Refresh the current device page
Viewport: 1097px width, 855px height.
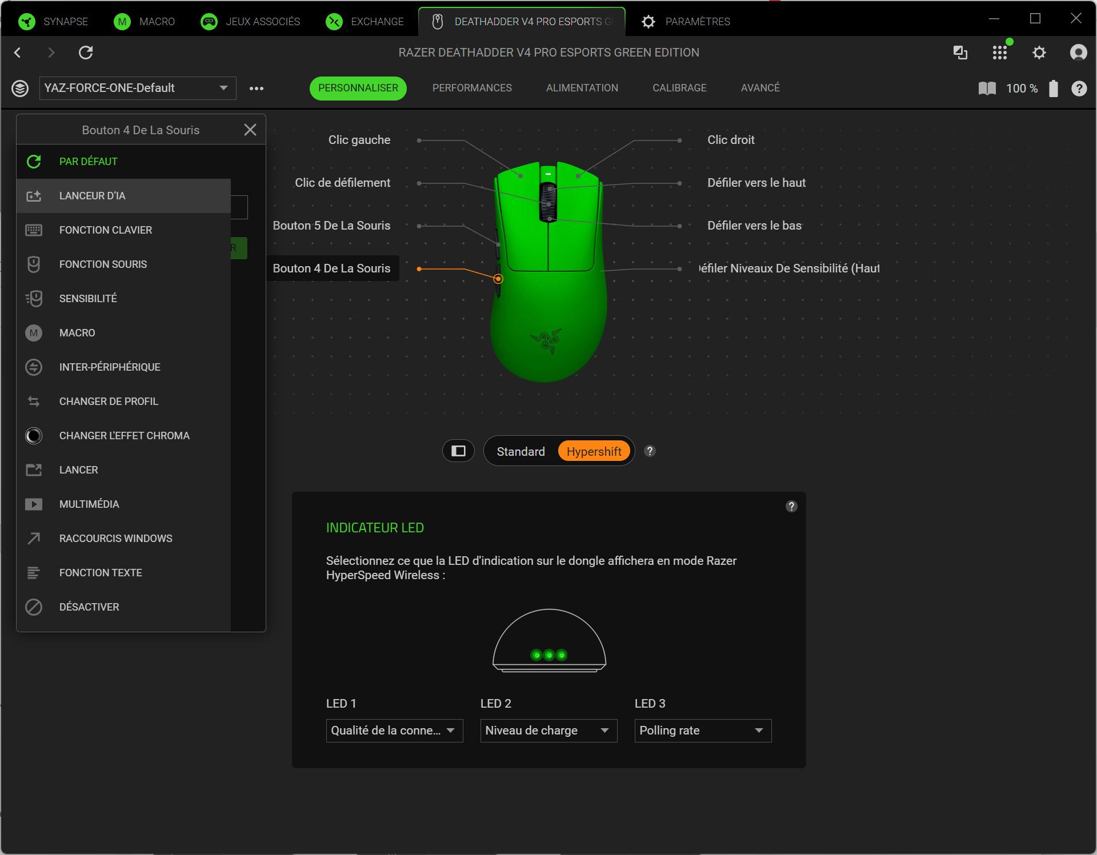[x=86, y=52]
